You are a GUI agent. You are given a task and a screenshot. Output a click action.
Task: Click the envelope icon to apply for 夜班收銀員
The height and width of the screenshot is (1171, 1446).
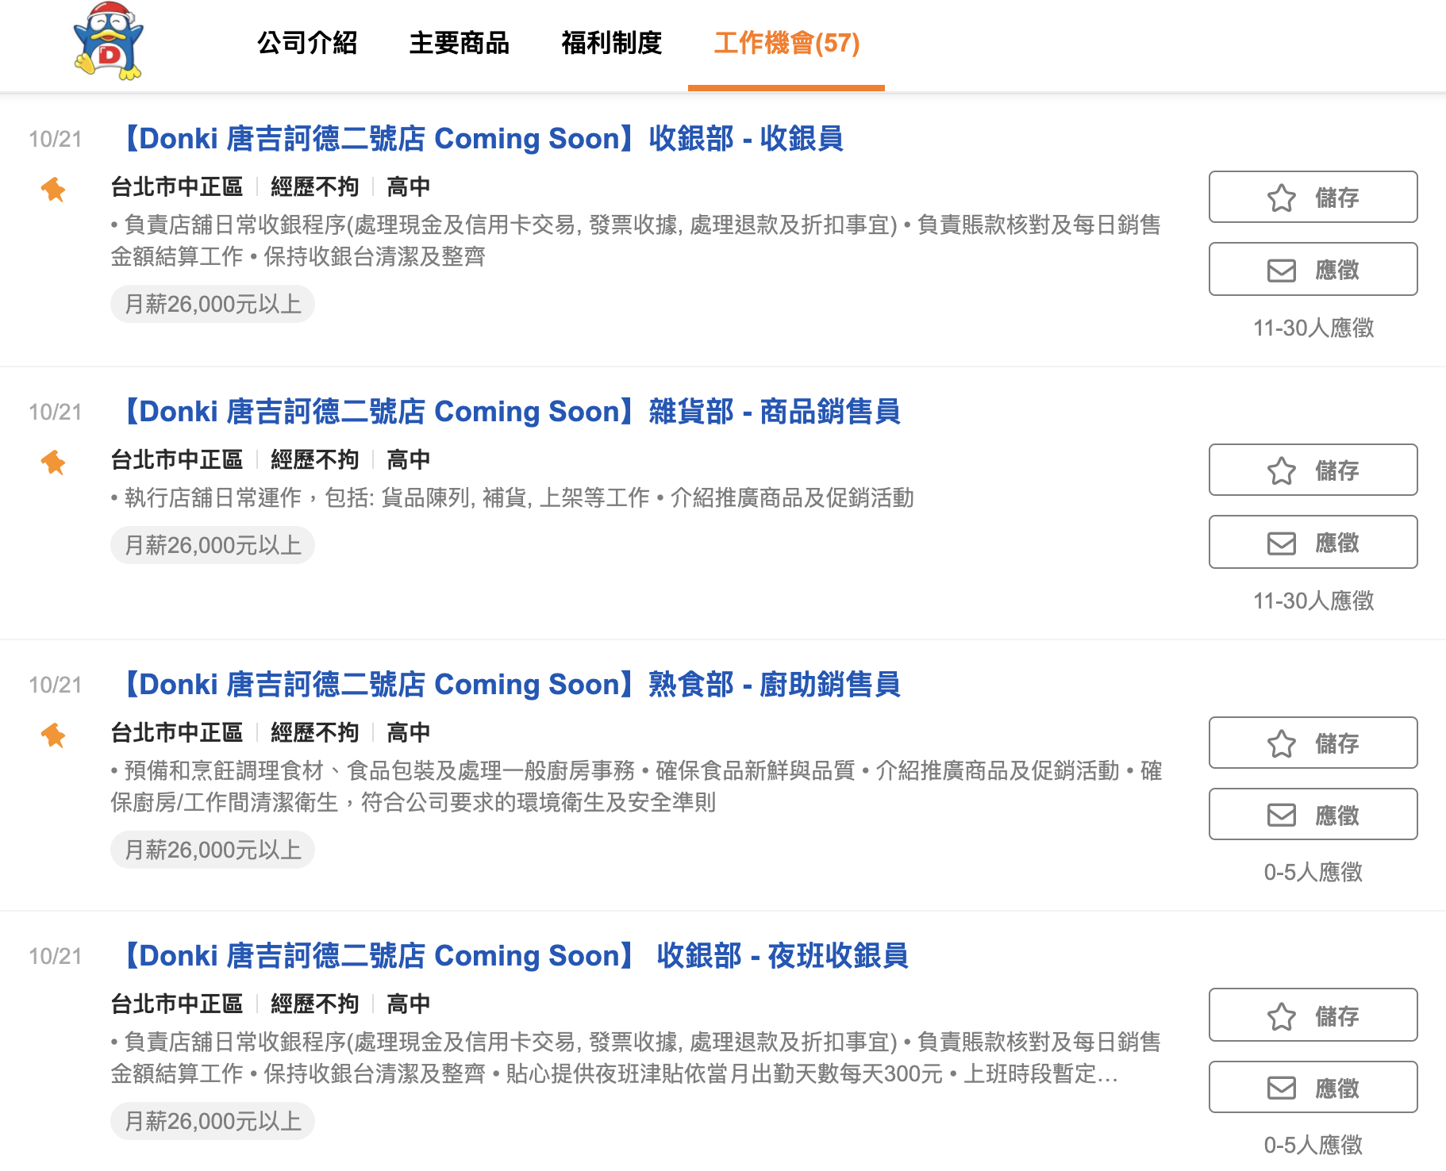[x=1281, y=1088]
